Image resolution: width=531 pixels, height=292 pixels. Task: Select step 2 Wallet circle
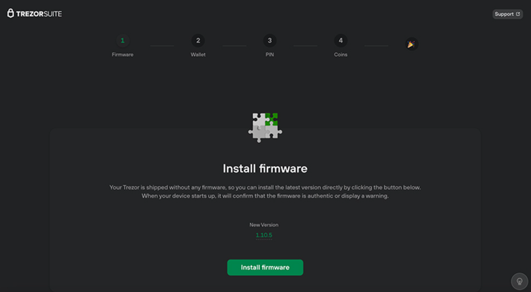click(x=198, y=41)
